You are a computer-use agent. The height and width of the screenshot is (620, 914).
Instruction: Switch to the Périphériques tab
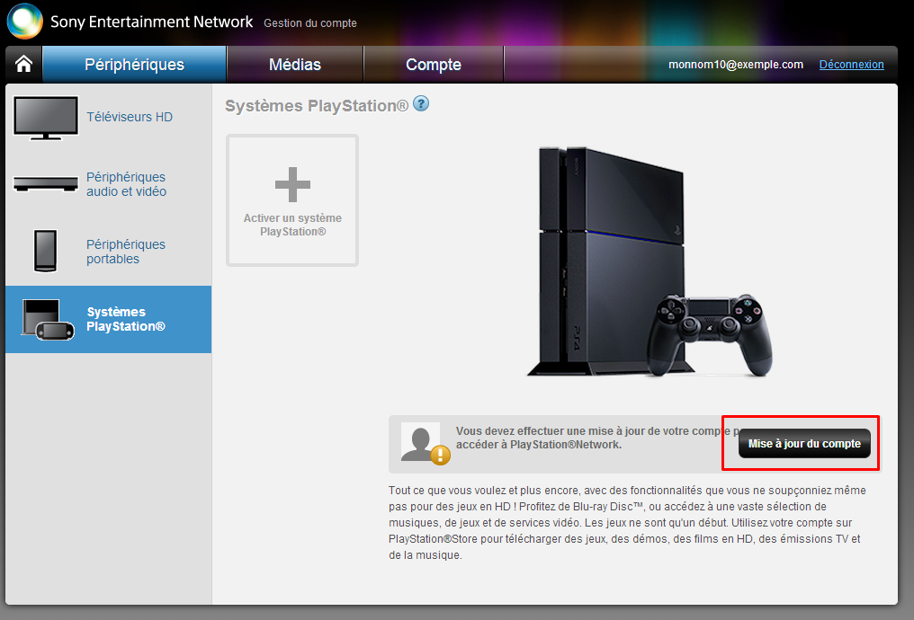tap(134, 65)
